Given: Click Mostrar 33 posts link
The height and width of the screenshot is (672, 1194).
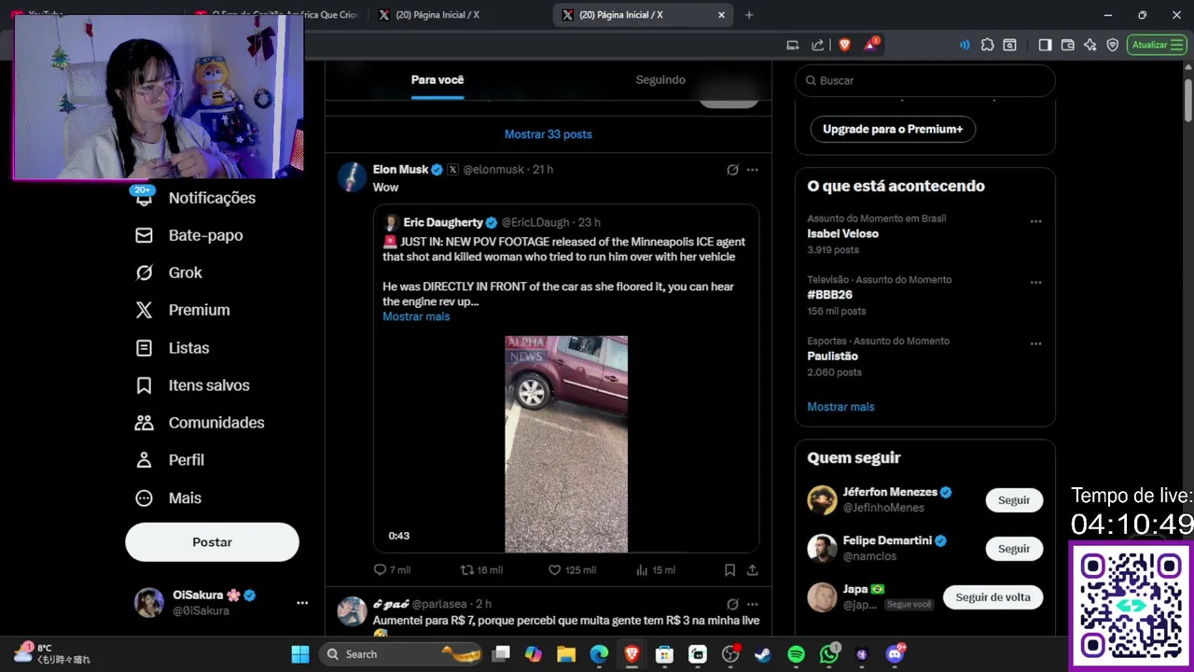Looking at the screenshot, I should click(x=548, y=134).
